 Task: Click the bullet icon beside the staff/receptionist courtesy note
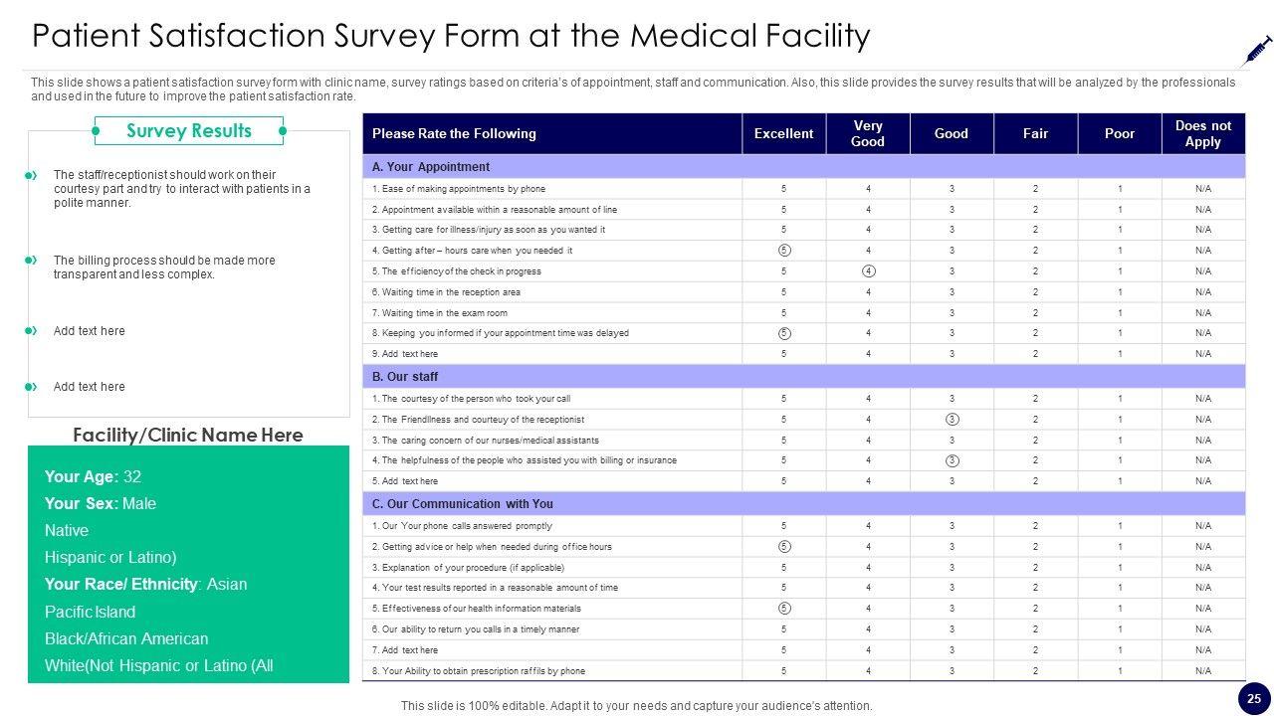coord(31,176)
